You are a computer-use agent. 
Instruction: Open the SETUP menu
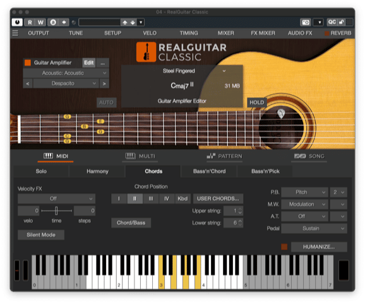[112, 33]
